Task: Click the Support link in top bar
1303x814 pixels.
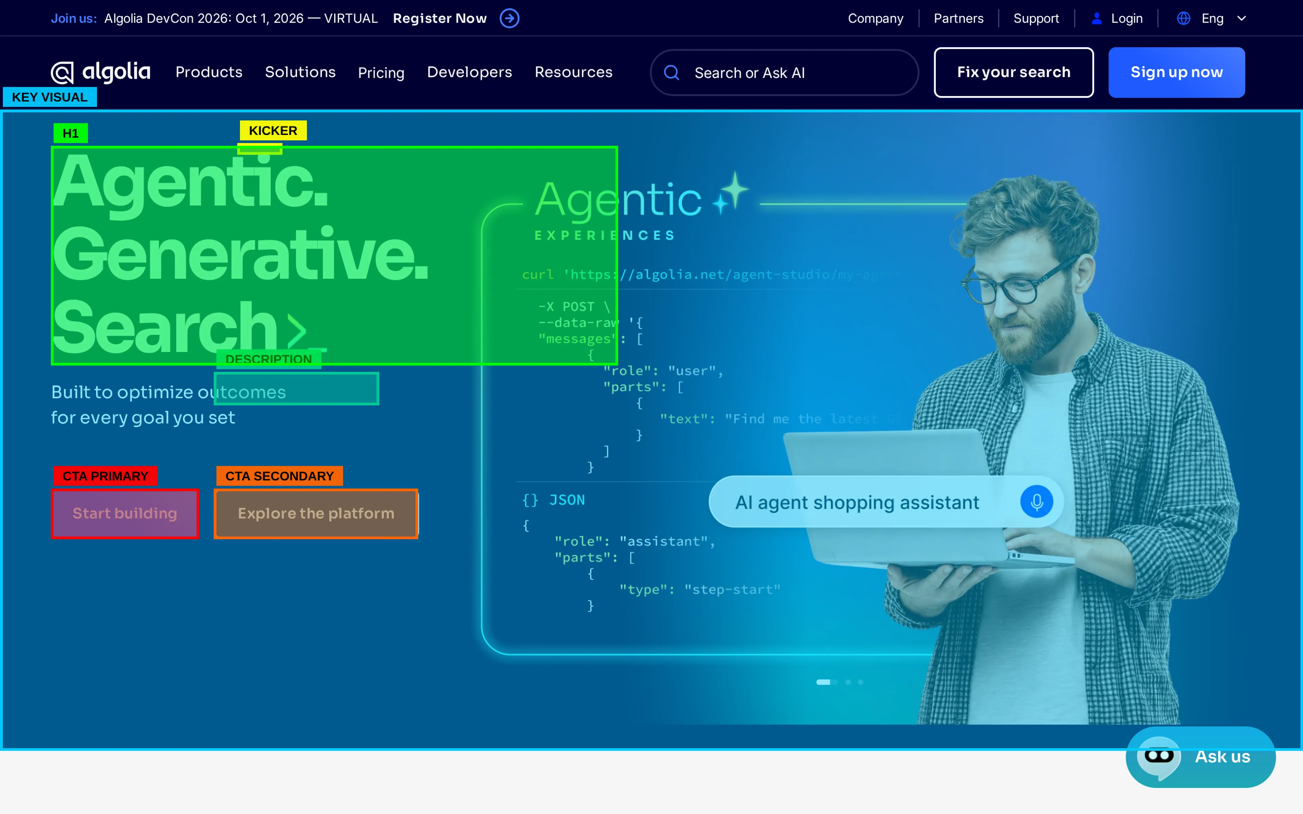Action: click(x=1036, y=18)
